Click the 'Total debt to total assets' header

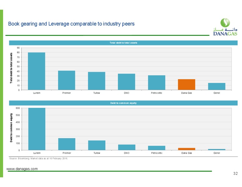[123, 43]
